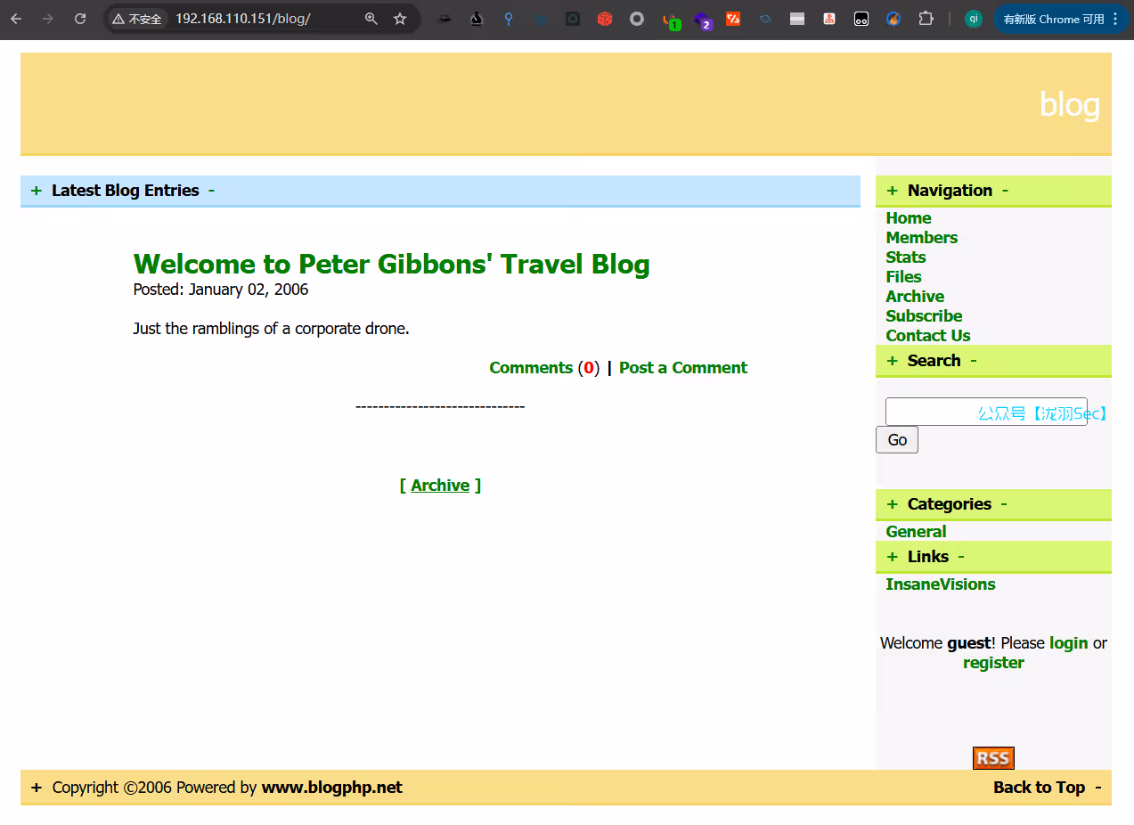Open the Post a Comment link
The height and width of the screenshot is (825, 1134).
point(682,368)
